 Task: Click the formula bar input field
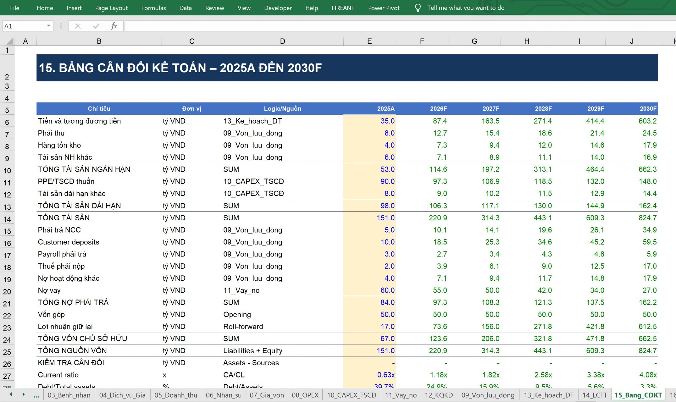point(400,26)
